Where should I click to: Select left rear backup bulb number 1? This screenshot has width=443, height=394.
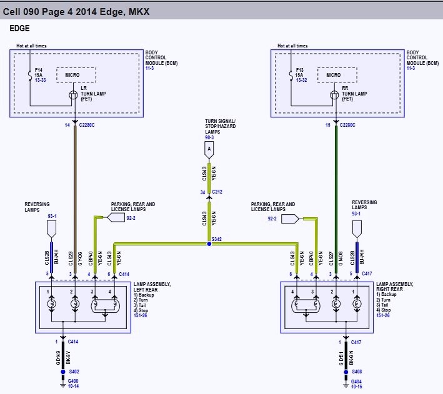pyautogui.click(x=51, y=304)
